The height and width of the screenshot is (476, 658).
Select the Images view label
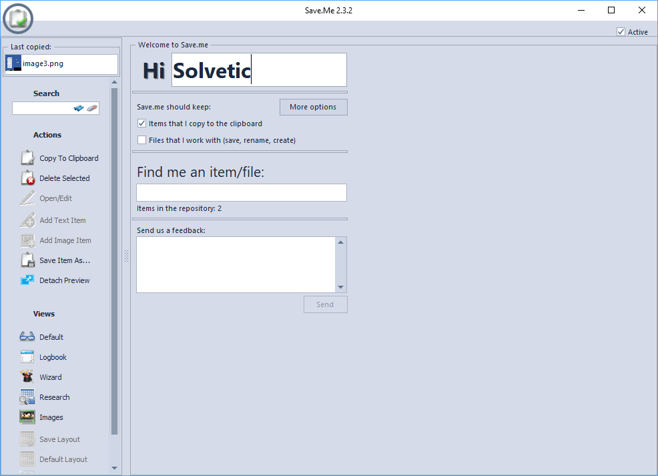[x=51, y=417]
